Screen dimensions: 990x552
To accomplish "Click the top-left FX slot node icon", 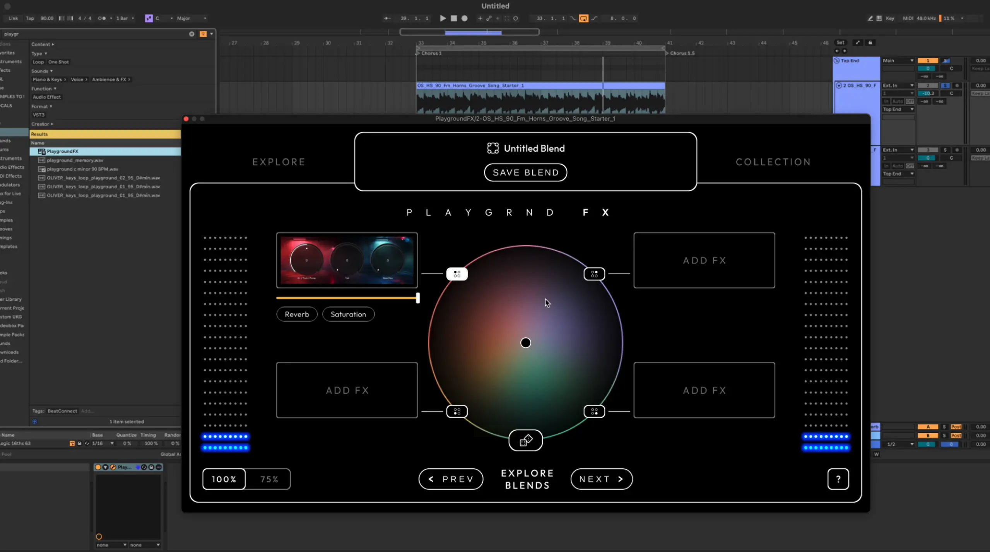I will click(457, 274).
